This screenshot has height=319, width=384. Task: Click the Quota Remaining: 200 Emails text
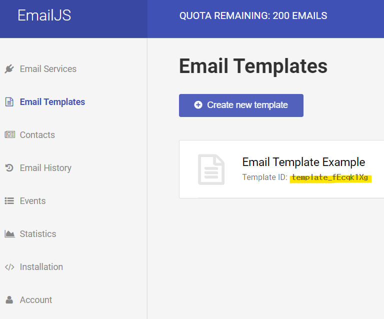[253, 15]
